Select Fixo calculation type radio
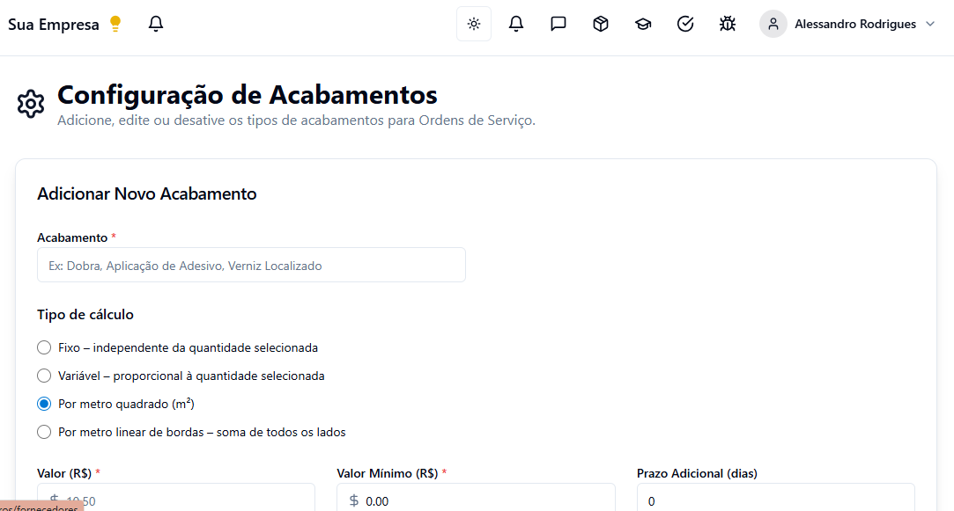The width and height of the screenshot is (954, 511). pos(44,347)
